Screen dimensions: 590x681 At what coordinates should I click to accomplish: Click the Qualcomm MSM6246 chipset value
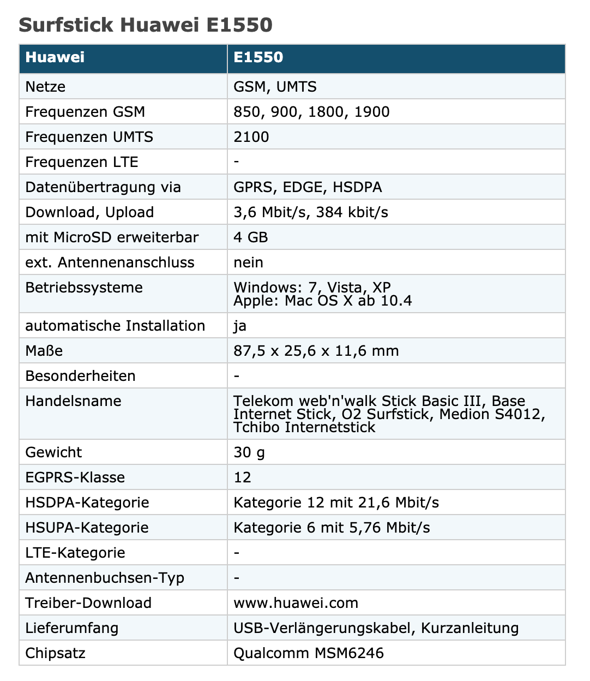click(309, 653)
